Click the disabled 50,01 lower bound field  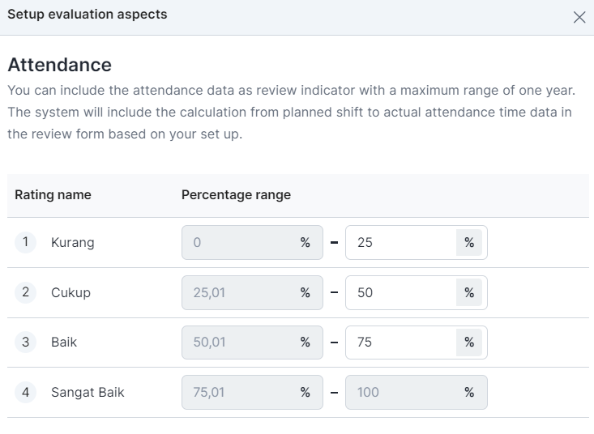pyautogui.click(x=252, y=343)
